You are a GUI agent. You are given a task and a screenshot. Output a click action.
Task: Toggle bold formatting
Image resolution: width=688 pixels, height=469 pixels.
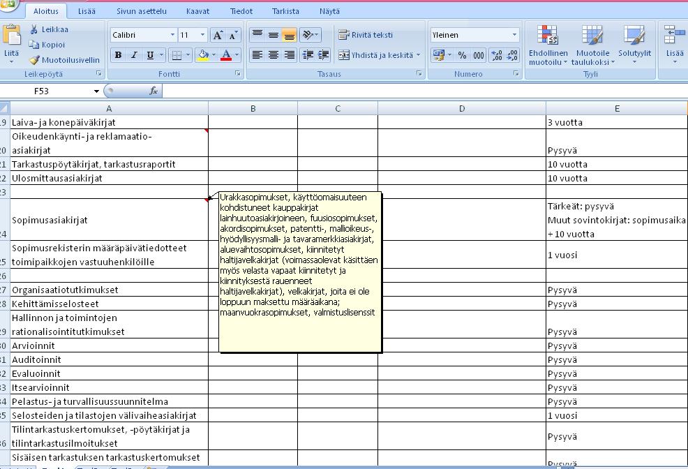118,55
